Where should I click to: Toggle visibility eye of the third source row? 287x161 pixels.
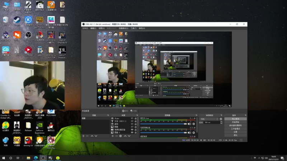132,124
